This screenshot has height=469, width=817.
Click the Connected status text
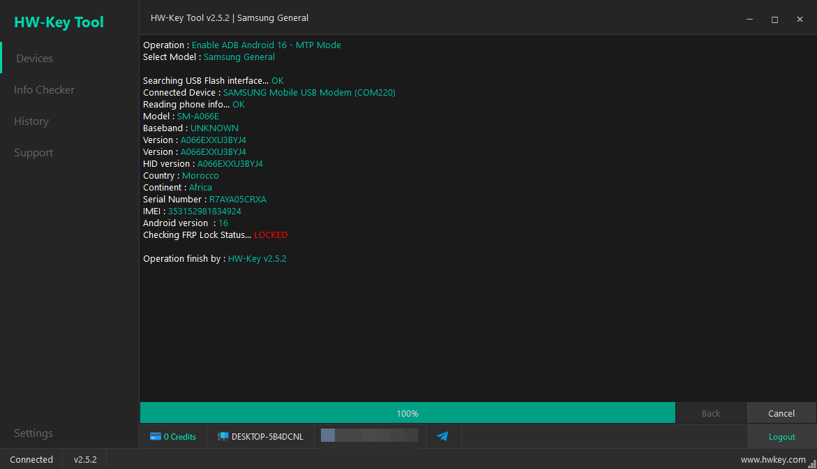coord(31,460)
